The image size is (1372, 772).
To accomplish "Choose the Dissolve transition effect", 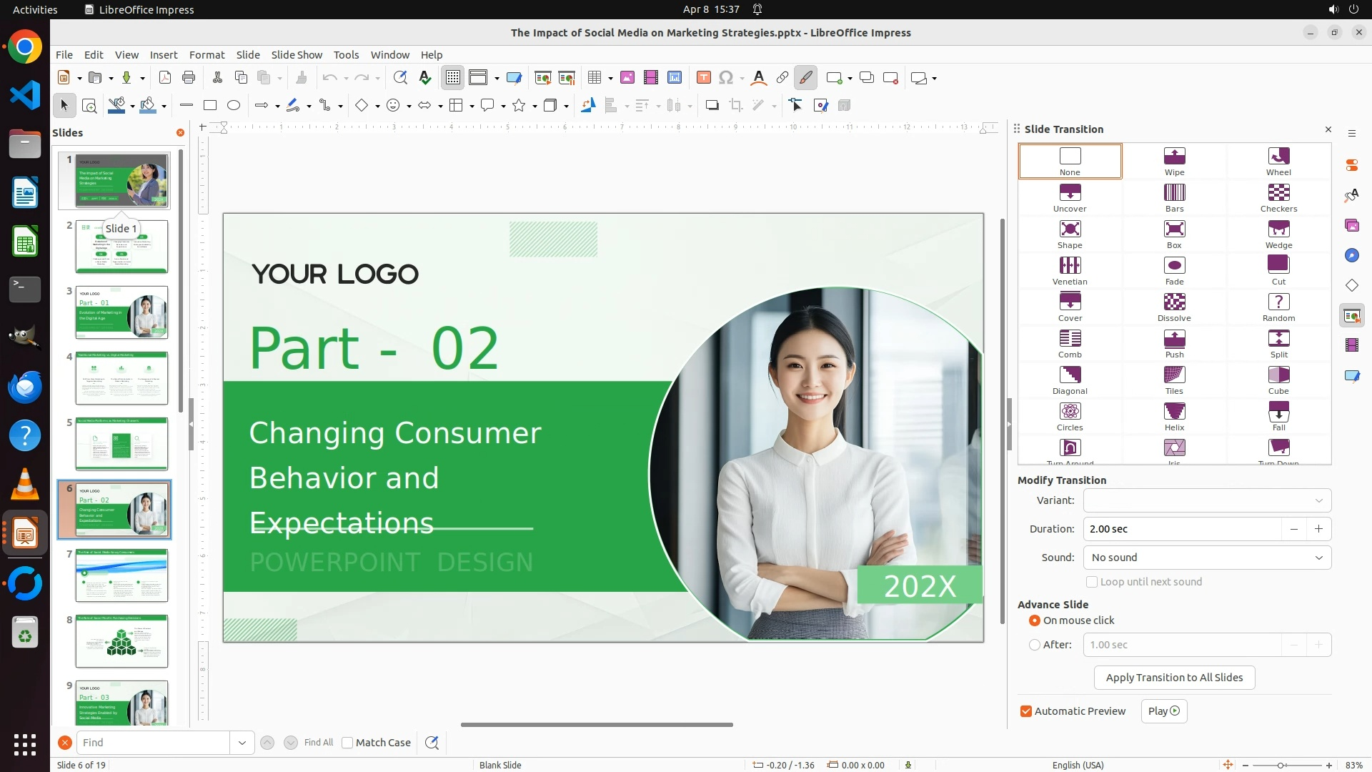I will point(1174,307).
